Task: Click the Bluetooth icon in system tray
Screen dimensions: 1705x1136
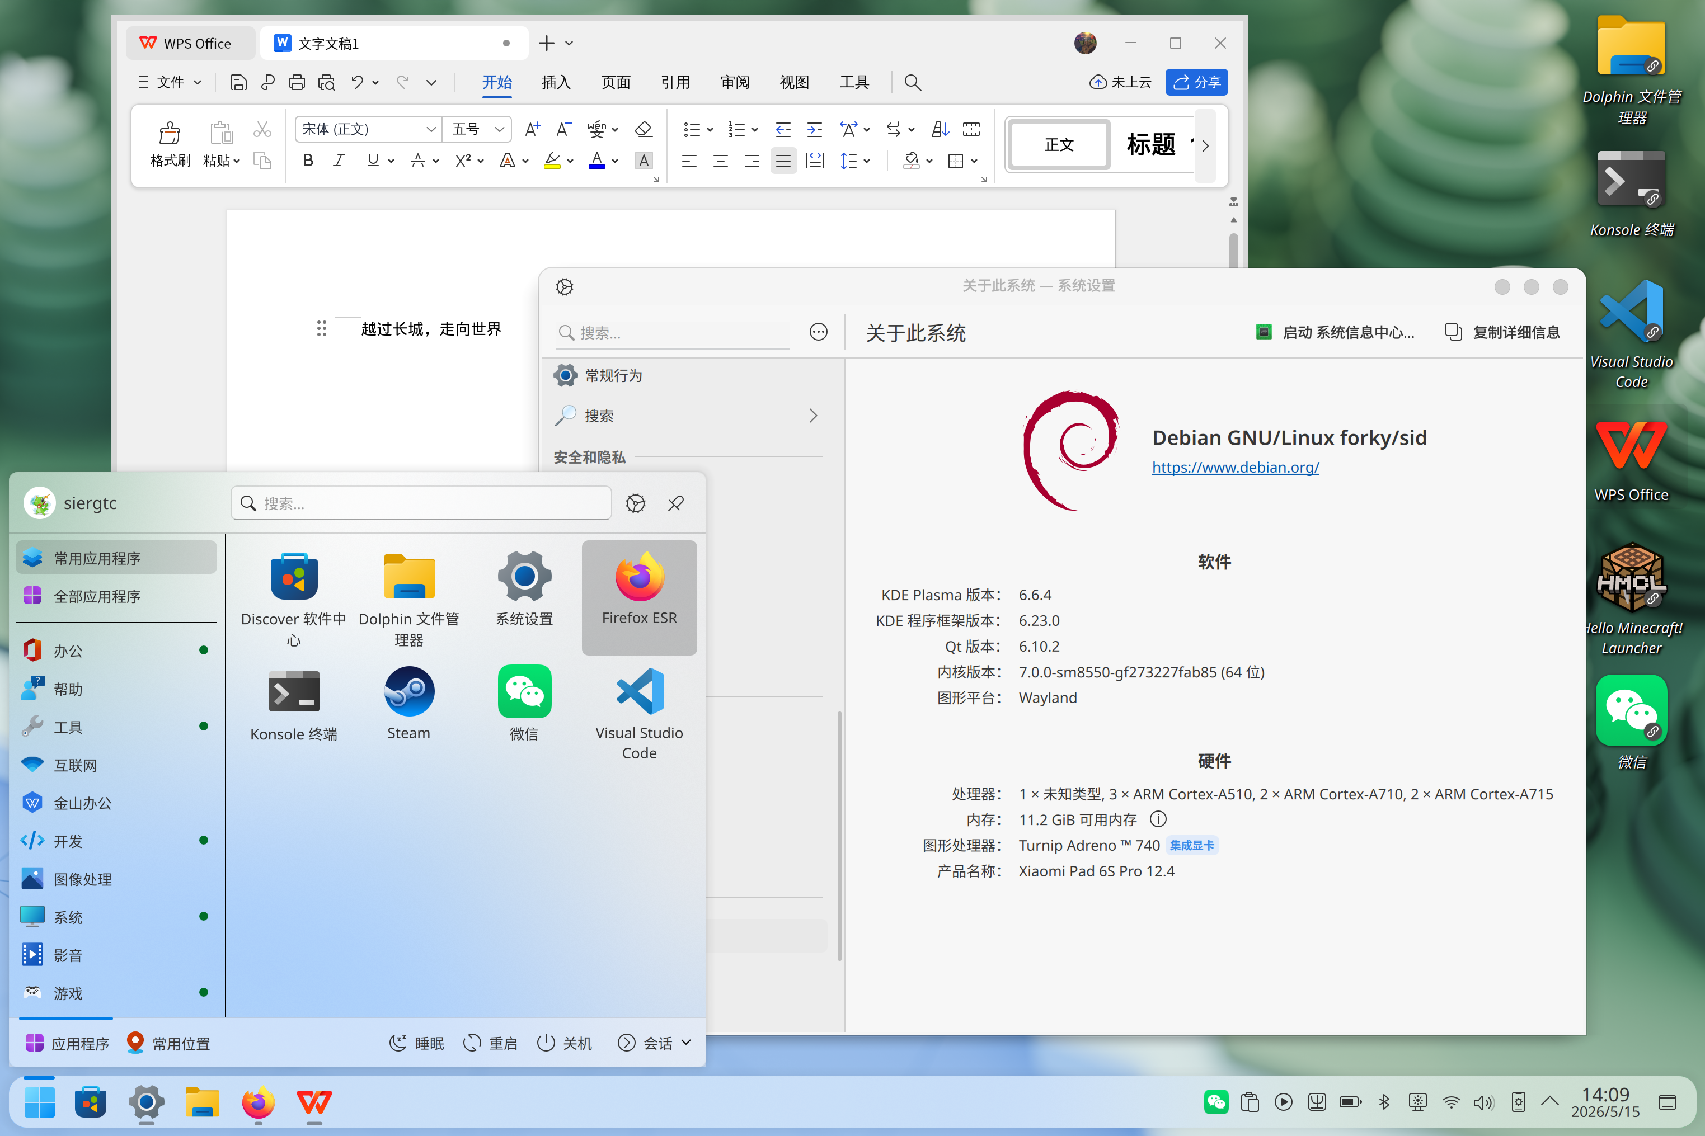Action: point(1384,1102)
